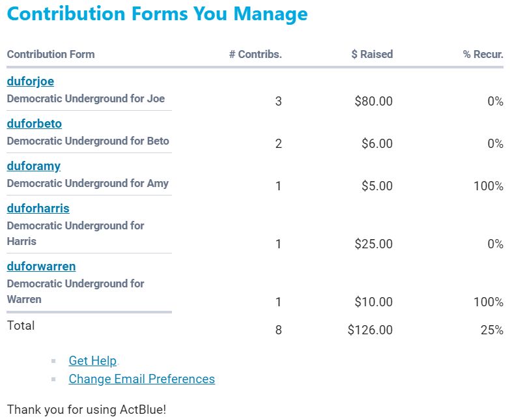Click the 25% total recurring value
This screenshot has width=510, height=419.
492,330
